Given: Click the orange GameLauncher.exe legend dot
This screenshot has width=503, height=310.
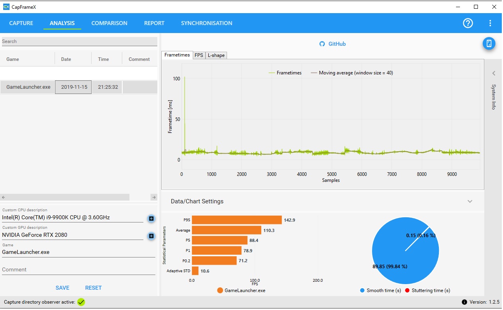Looking at the screenshot, I should click(220, 291).
